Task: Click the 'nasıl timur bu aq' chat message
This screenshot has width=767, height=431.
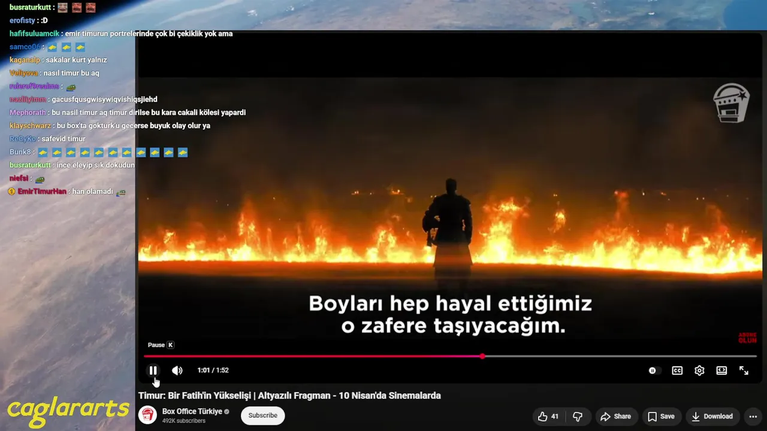Action: pos(71,73)
